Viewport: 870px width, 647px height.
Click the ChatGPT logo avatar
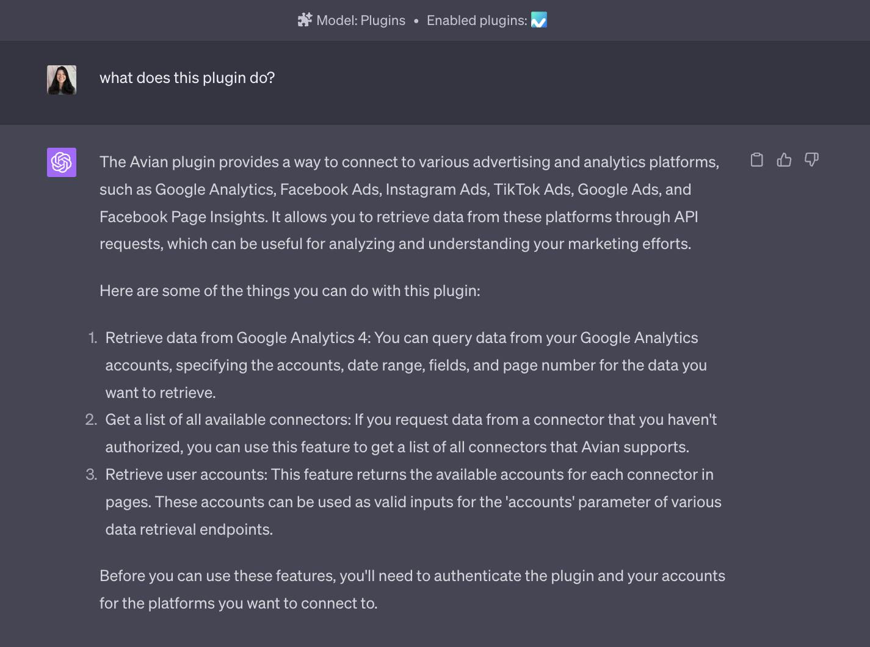pos(62,162)
